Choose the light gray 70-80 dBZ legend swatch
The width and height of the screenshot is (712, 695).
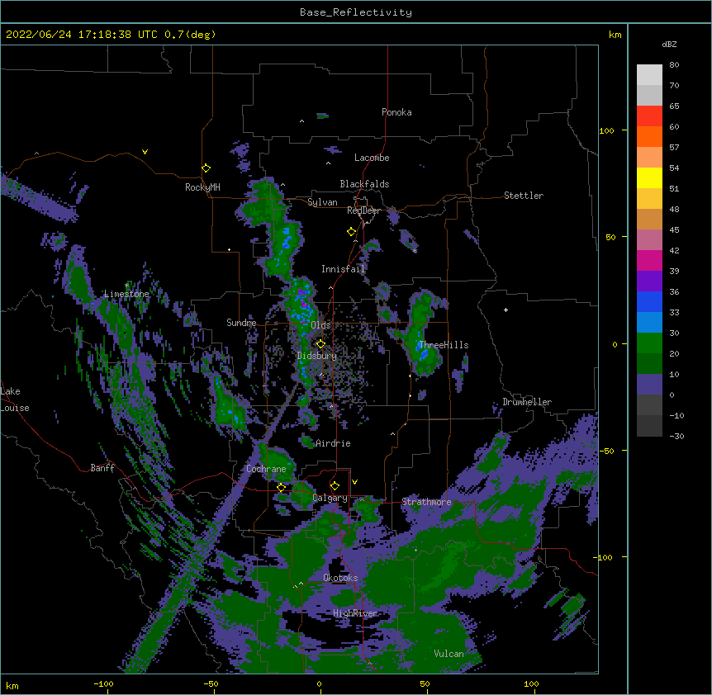tap(649, 75)
